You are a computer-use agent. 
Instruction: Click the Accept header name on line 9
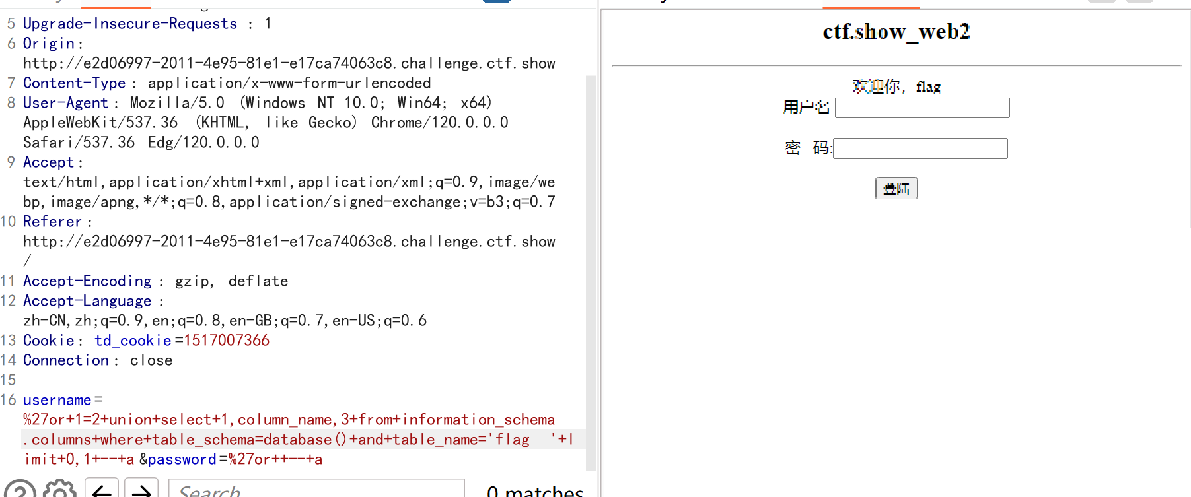pyautogui.click(x=48, y=162)
